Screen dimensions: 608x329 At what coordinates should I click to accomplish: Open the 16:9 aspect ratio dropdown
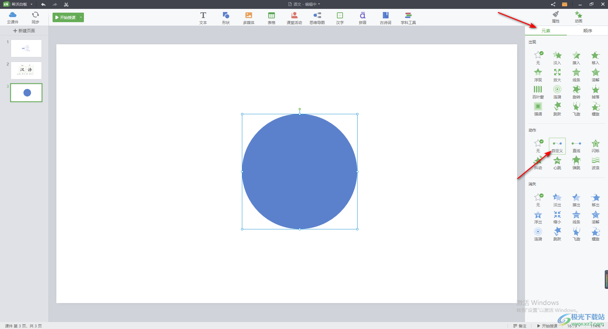(x=573, y=326)
